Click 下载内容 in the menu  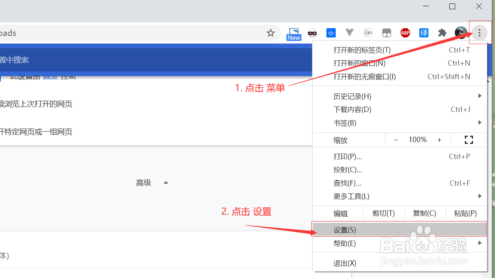coord(352,109)
